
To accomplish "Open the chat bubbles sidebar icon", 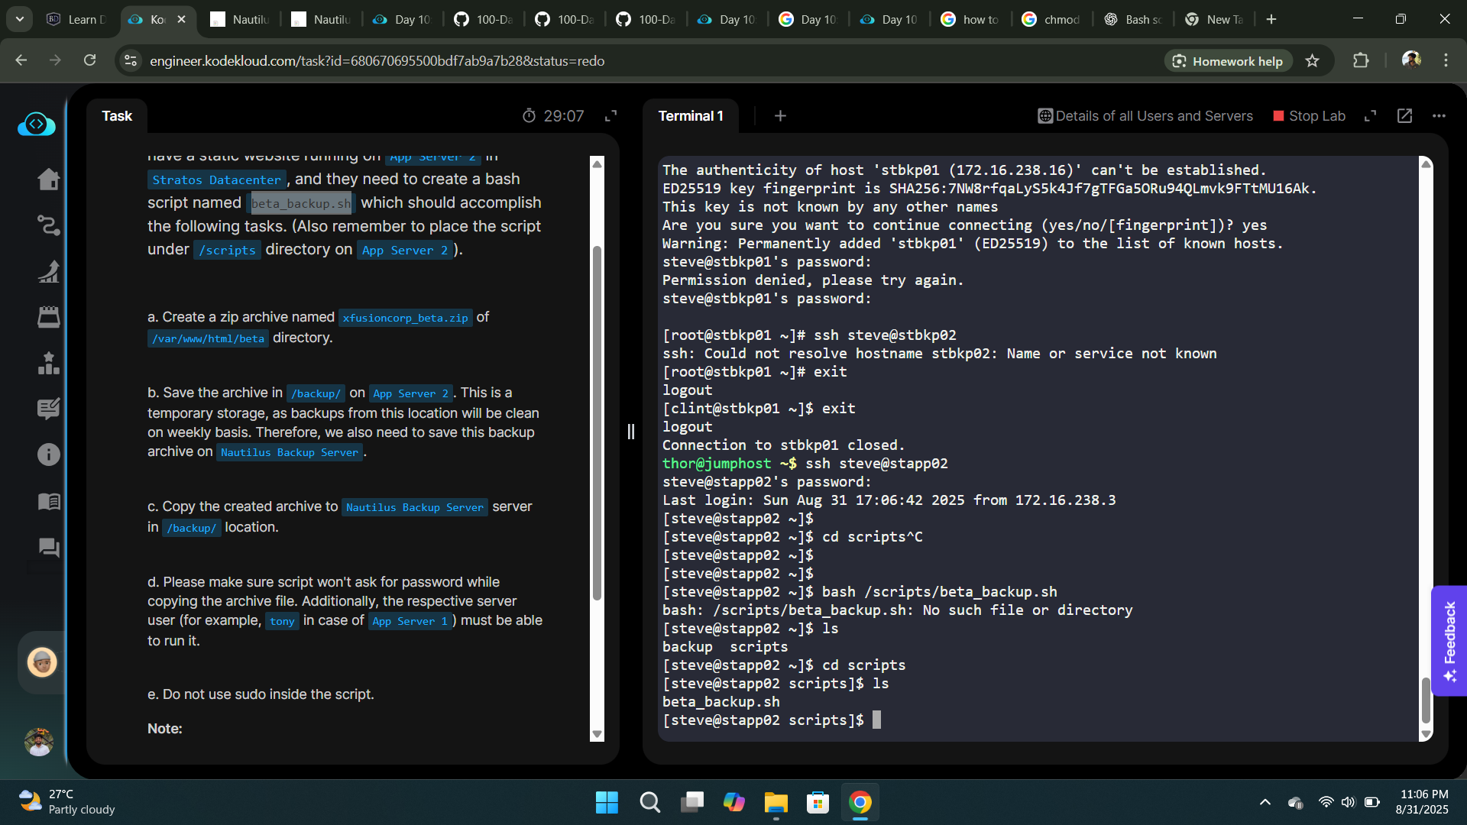I will [x=48, y=547].
